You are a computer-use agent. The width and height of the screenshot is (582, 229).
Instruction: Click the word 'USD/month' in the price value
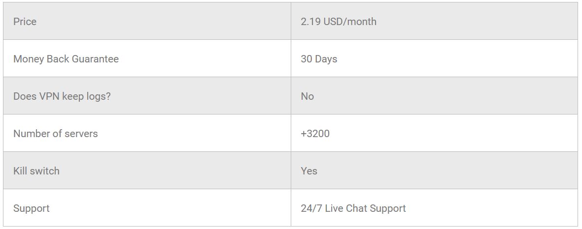coord(350,22)
